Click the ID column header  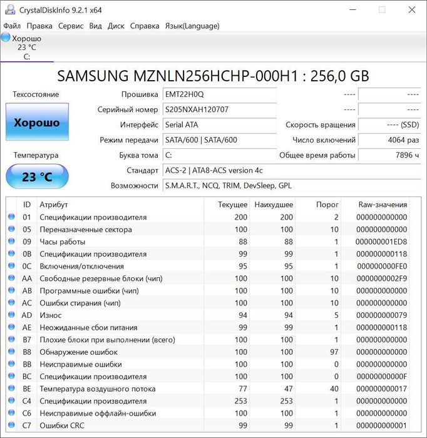(x=27, y=205)
